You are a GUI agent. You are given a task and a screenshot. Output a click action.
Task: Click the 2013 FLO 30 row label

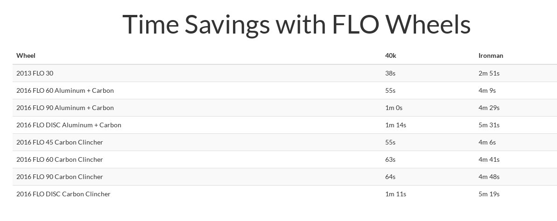(35, 73)
